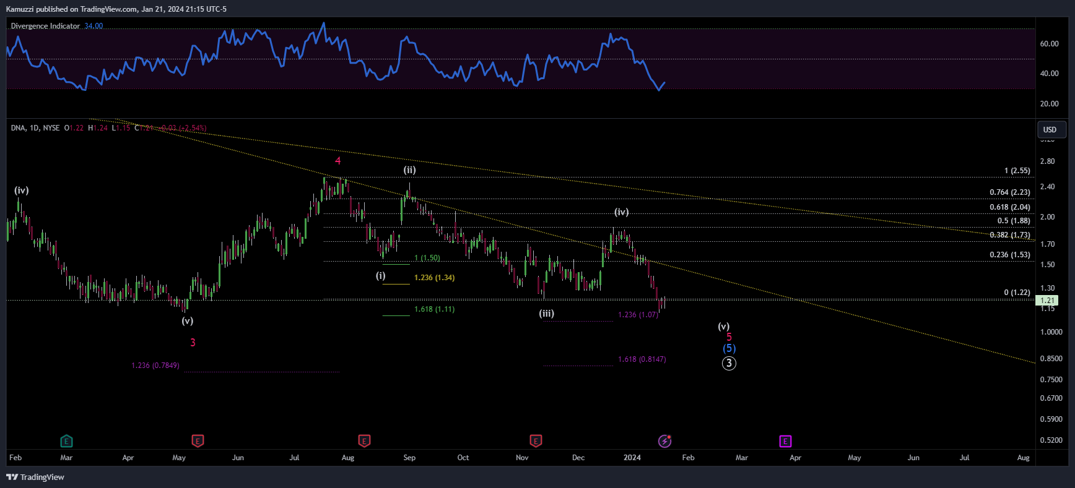Click the purple 1.618 (0.8147) target label
This screenshot has height=488, width=1075.
pyautogui.click(x=642, y=359)
